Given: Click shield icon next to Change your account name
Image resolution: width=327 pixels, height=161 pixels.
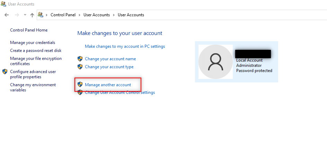Looking at the screenshot, I should tap(80, 59).
